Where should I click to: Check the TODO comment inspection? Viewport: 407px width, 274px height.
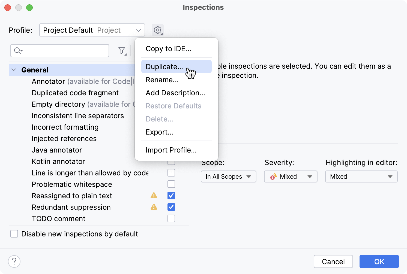171,218
